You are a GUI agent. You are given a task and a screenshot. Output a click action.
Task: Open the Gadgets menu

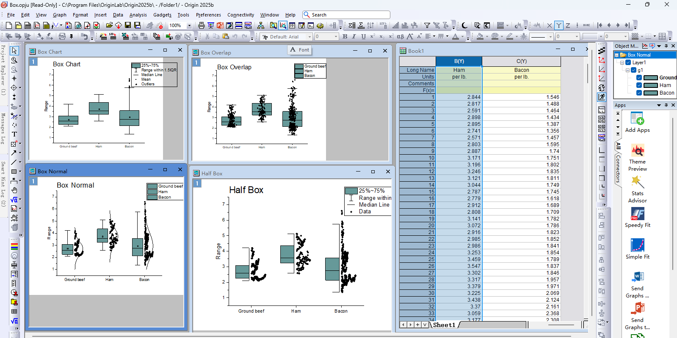tap(162, 15)
